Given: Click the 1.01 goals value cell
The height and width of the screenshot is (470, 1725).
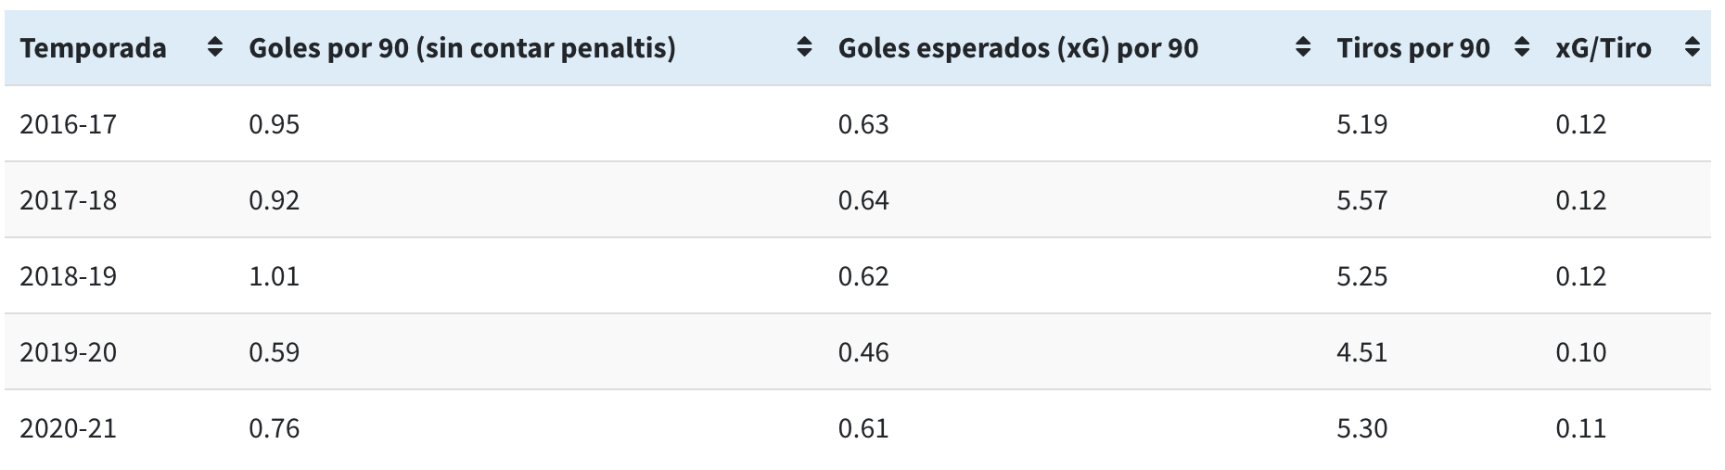Looking at the screenshot, I should (274, 276).
